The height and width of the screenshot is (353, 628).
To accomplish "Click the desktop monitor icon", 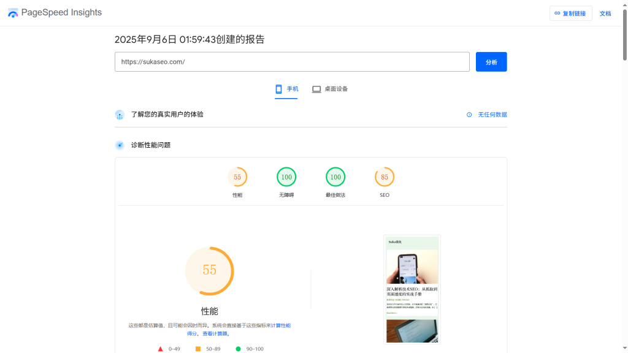I will point(316,89).
